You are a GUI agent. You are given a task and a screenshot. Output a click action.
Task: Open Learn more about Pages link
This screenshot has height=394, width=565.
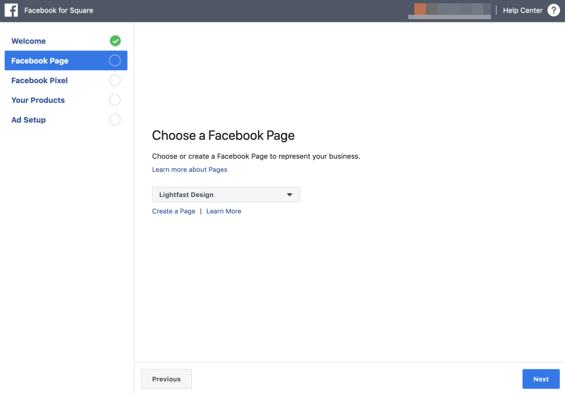pos(190,170)
